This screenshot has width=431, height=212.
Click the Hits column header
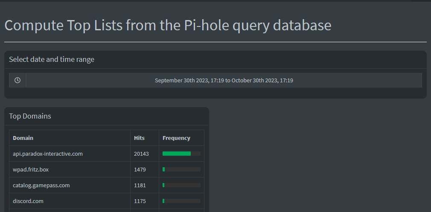tap(139, 138)
